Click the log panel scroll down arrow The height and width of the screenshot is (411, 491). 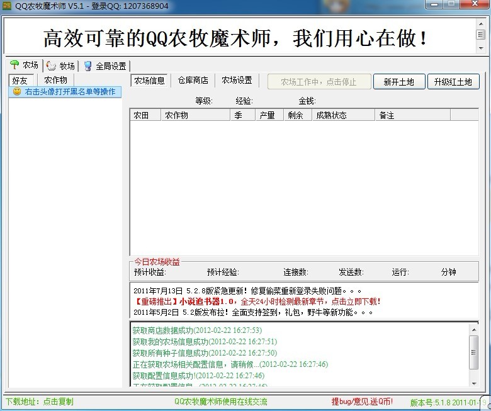click(473, 383)
